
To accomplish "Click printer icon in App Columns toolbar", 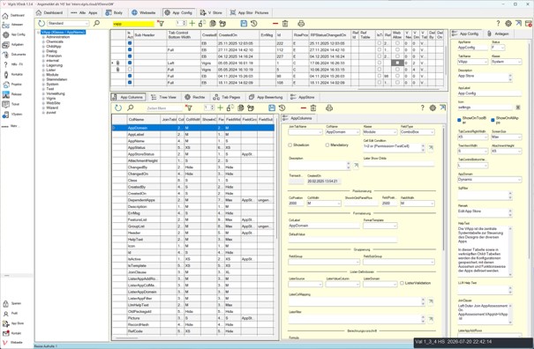I will (329, 108).
